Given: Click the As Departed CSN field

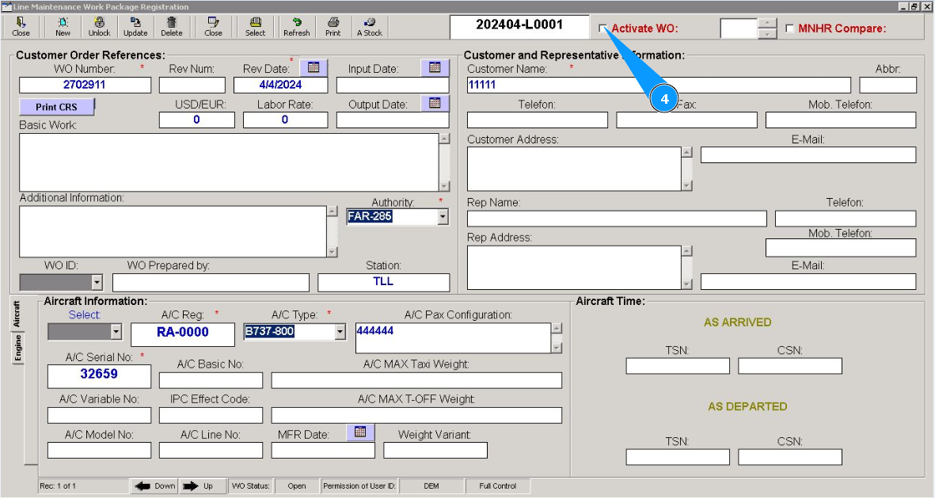Looking at the screenshot, I should [x=789, y=457].
